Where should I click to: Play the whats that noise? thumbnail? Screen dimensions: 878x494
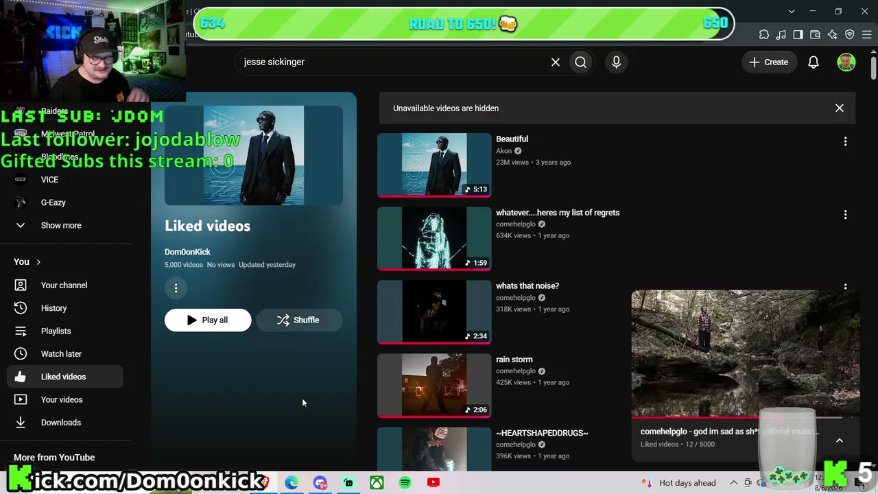pos(434,311)
